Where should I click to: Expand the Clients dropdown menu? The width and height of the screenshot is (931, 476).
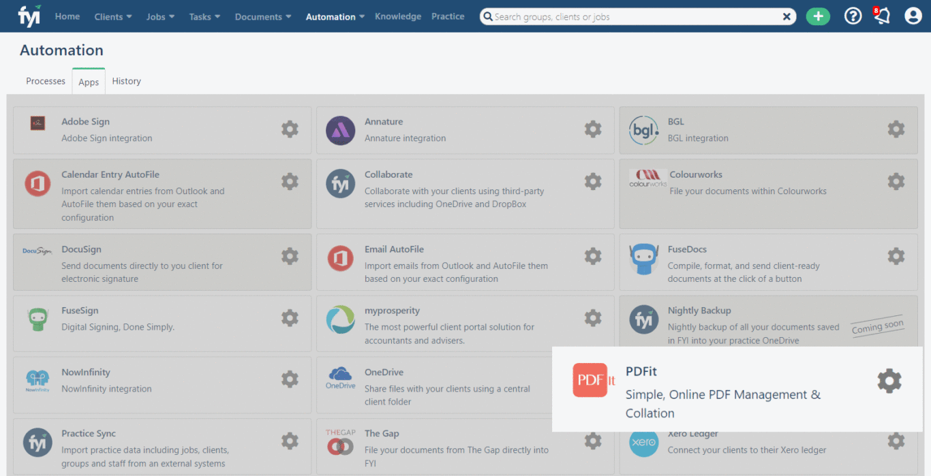point(112,16)
